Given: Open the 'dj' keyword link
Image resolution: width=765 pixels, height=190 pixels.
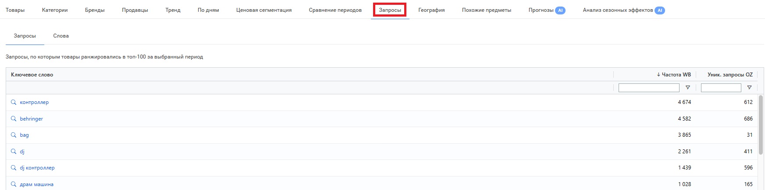Looking at the screenshot, I should (22, 152).
